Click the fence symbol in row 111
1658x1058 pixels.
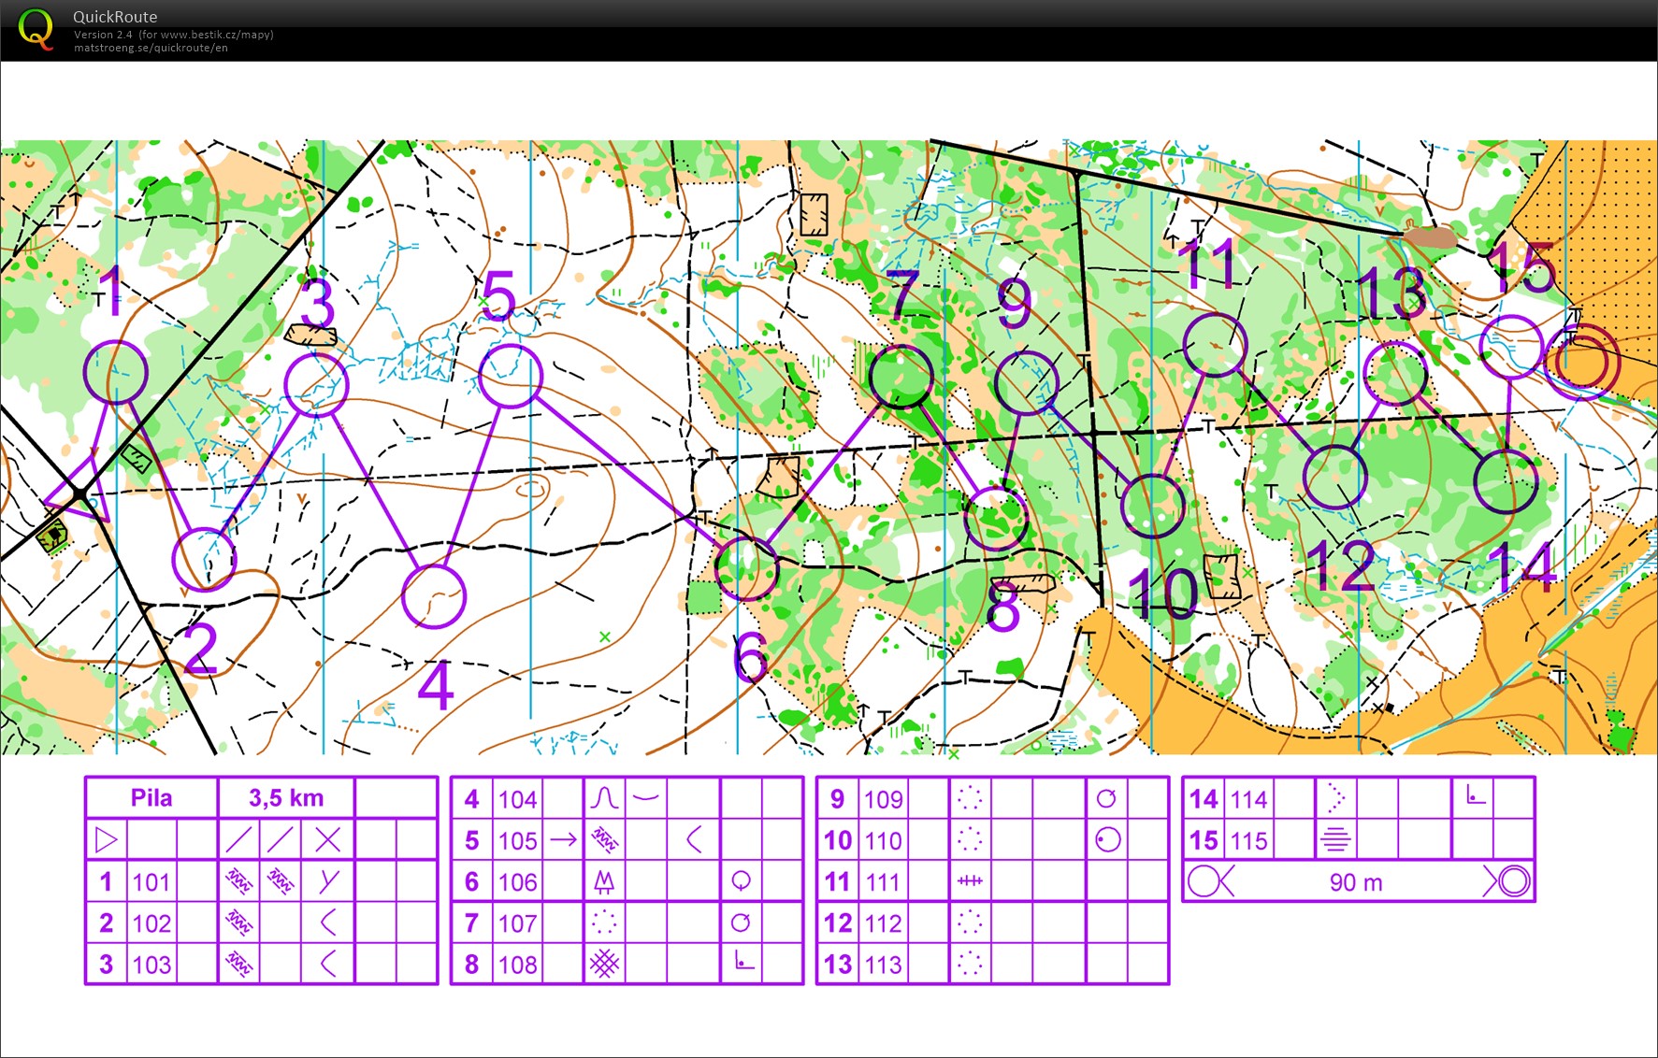point(970,880)
